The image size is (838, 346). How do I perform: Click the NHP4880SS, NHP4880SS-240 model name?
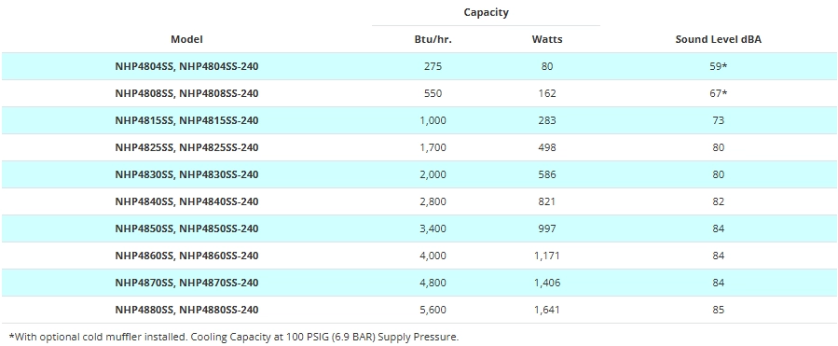pos(186,310)
